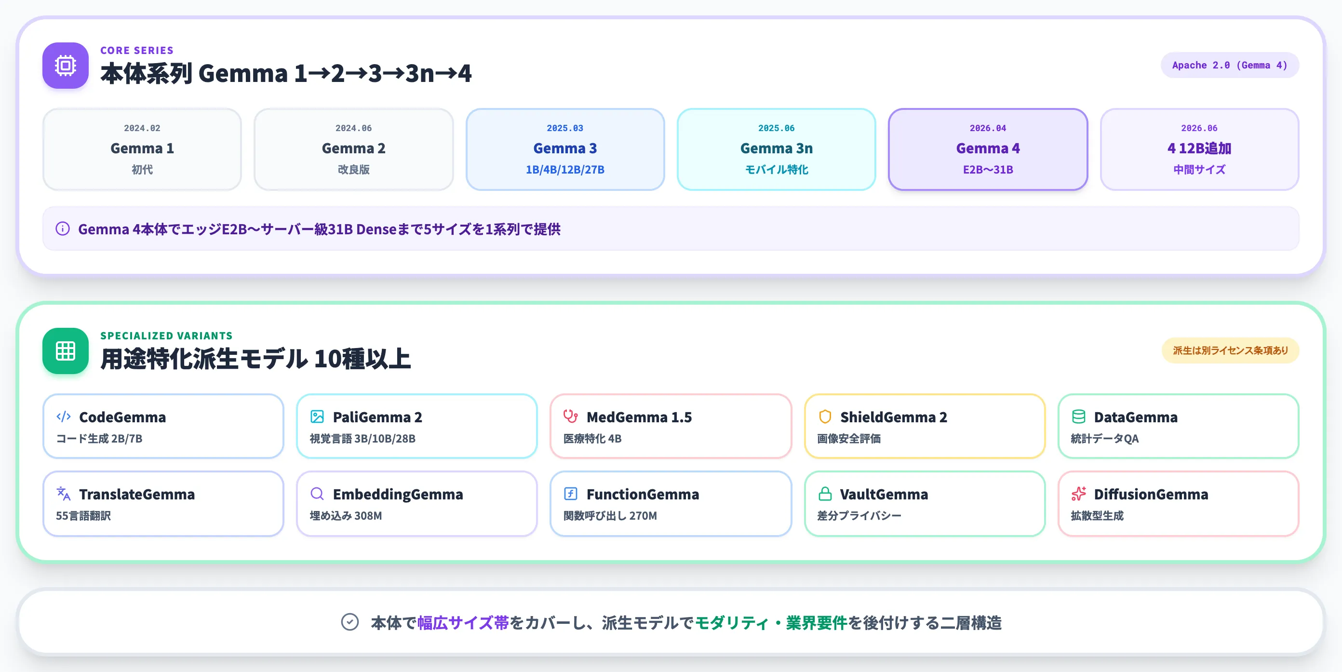Click the TranslateGemma title text
The height and width of the screenshot is (672, 1342).
(137, 495)
